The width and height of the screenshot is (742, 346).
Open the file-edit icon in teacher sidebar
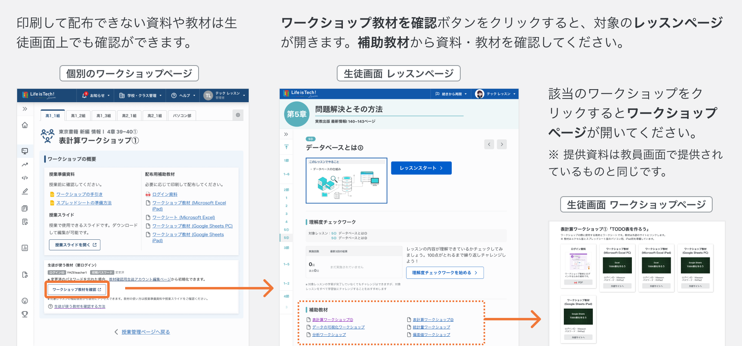(x=25, y=275)
